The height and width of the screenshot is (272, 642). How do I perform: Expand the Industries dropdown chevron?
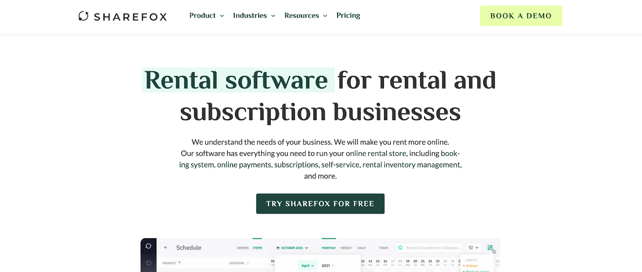[x=273, y=16]
